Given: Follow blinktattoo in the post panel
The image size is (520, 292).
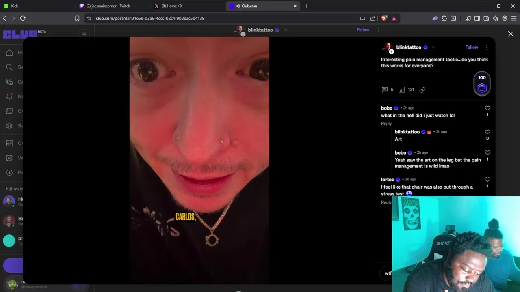Looking at the screenshot, I should click(472, 47).
